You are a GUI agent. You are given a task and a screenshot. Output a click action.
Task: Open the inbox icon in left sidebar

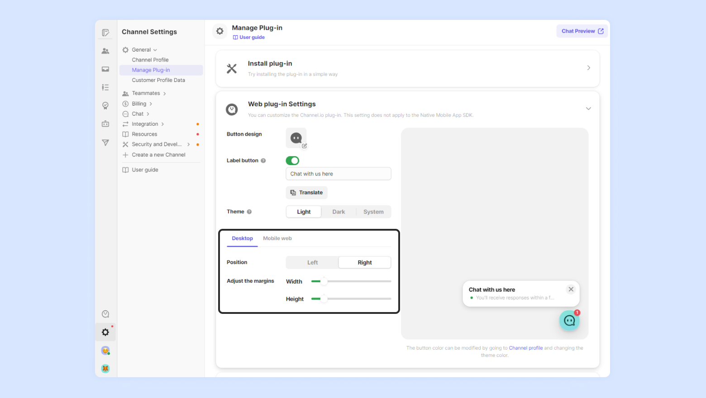105,69
